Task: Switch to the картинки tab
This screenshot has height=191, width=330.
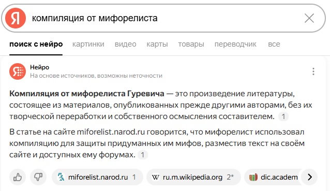Action: 88,44
